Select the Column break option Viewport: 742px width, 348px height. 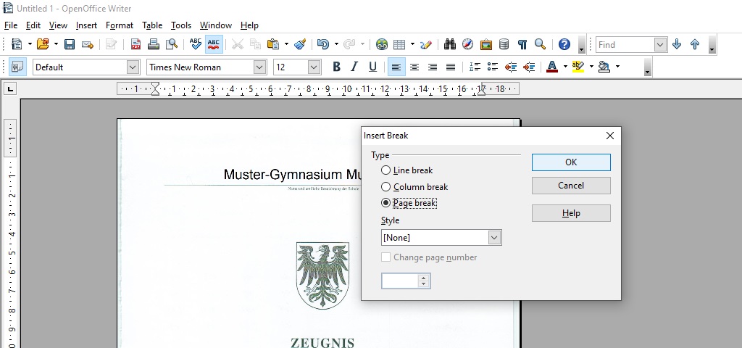click(x=386, y=187)
